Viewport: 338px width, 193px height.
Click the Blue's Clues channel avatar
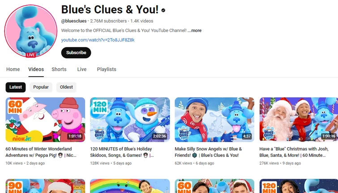[31, 31]
